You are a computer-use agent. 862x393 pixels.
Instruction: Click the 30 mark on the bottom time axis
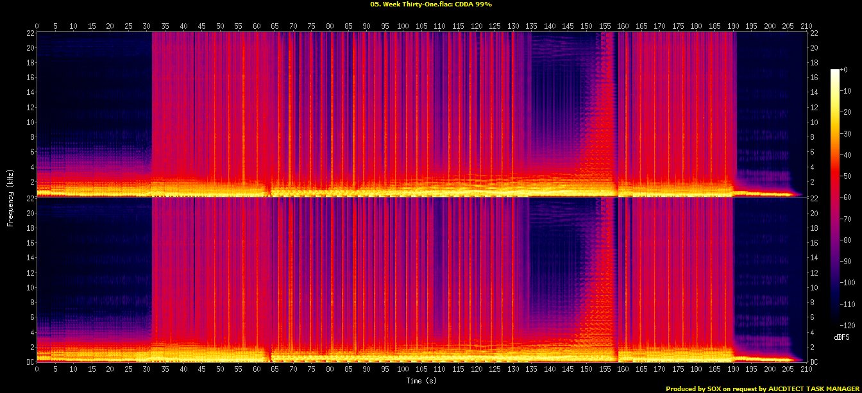pos(146,370)
